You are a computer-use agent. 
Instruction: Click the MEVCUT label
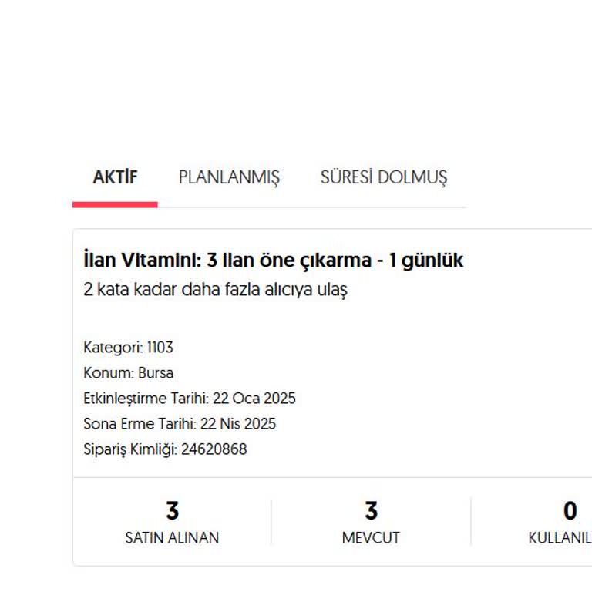coord(371,537)
